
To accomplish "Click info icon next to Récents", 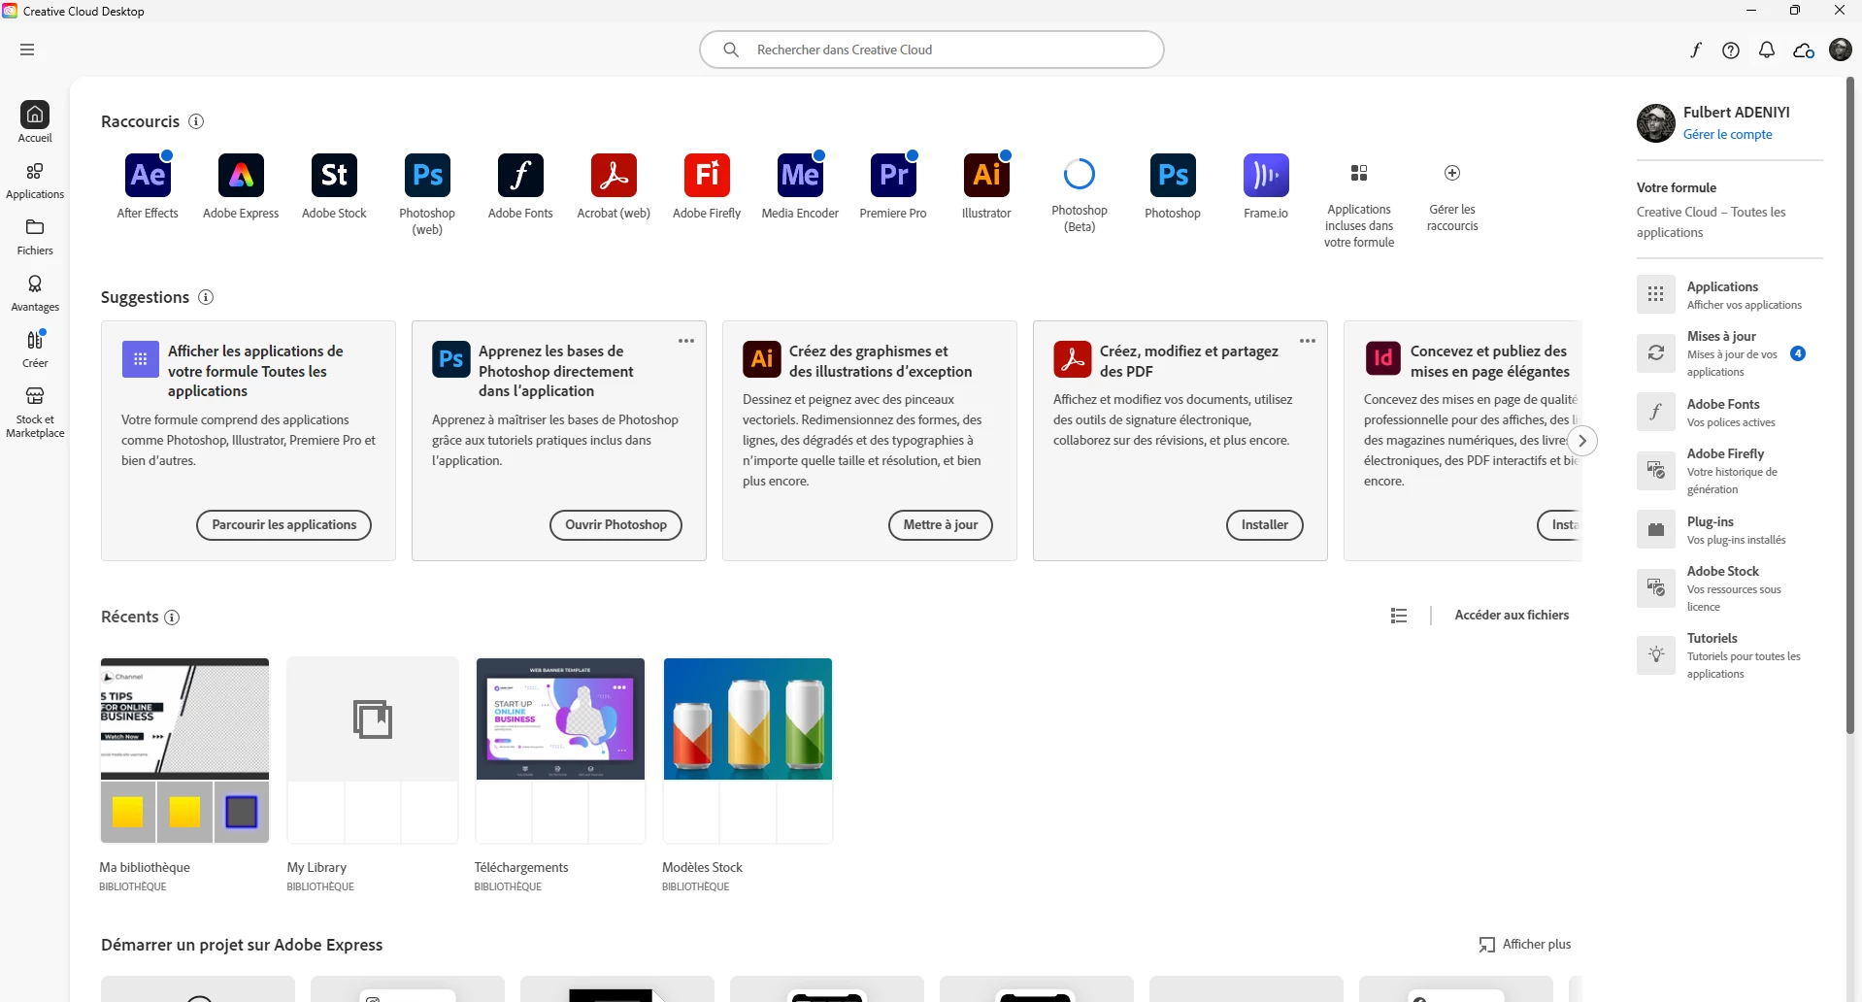I will (x=172, y=618).
